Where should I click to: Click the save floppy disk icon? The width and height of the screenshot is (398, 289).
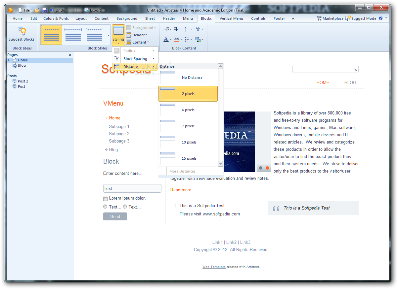pos(45,10)
